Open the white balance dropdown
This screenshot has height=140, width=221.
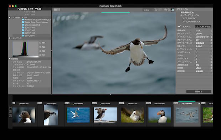click(204, 43)
